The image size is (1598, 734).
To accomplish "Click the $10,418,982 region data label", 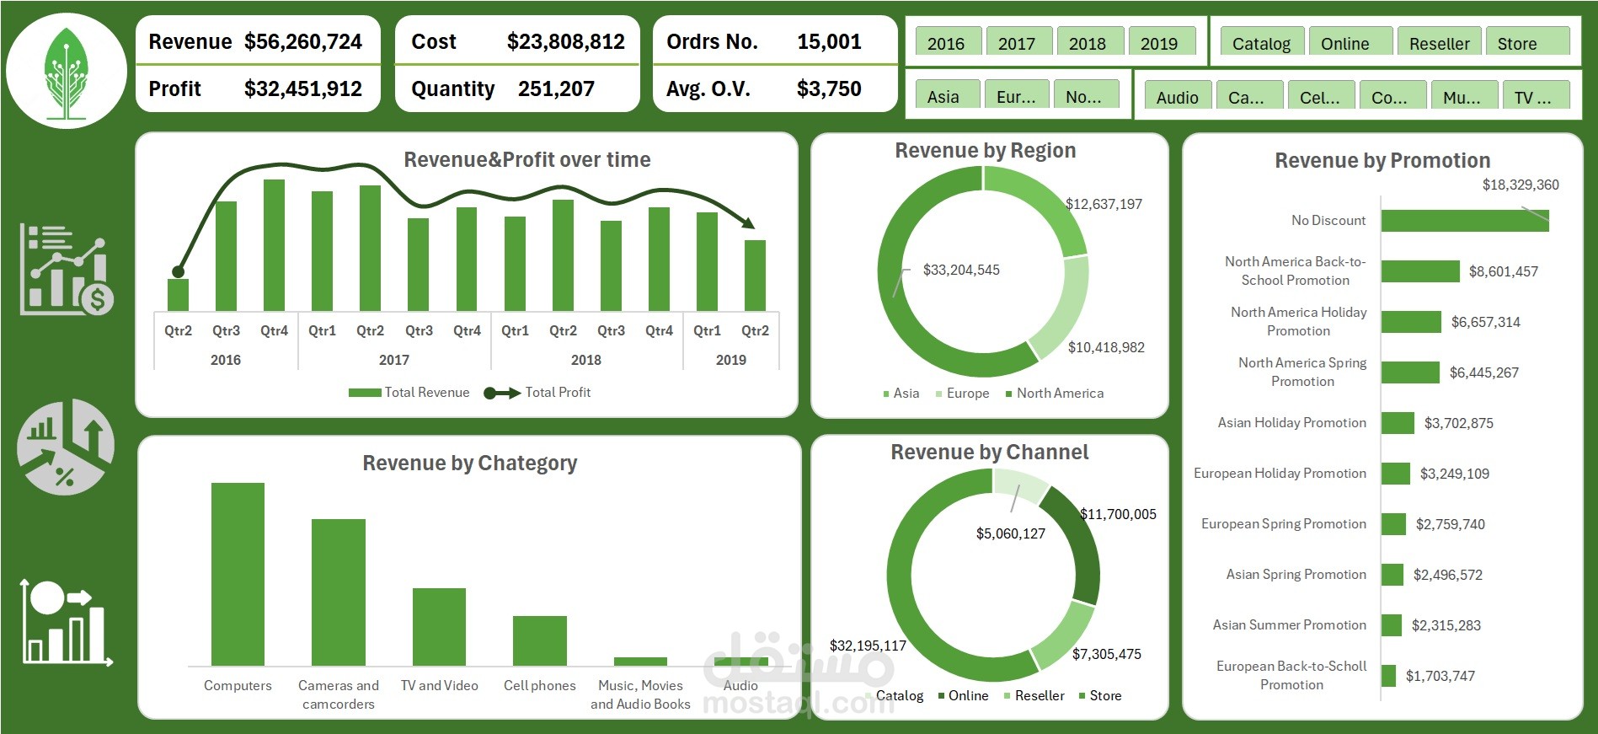I will point(1106,347).
